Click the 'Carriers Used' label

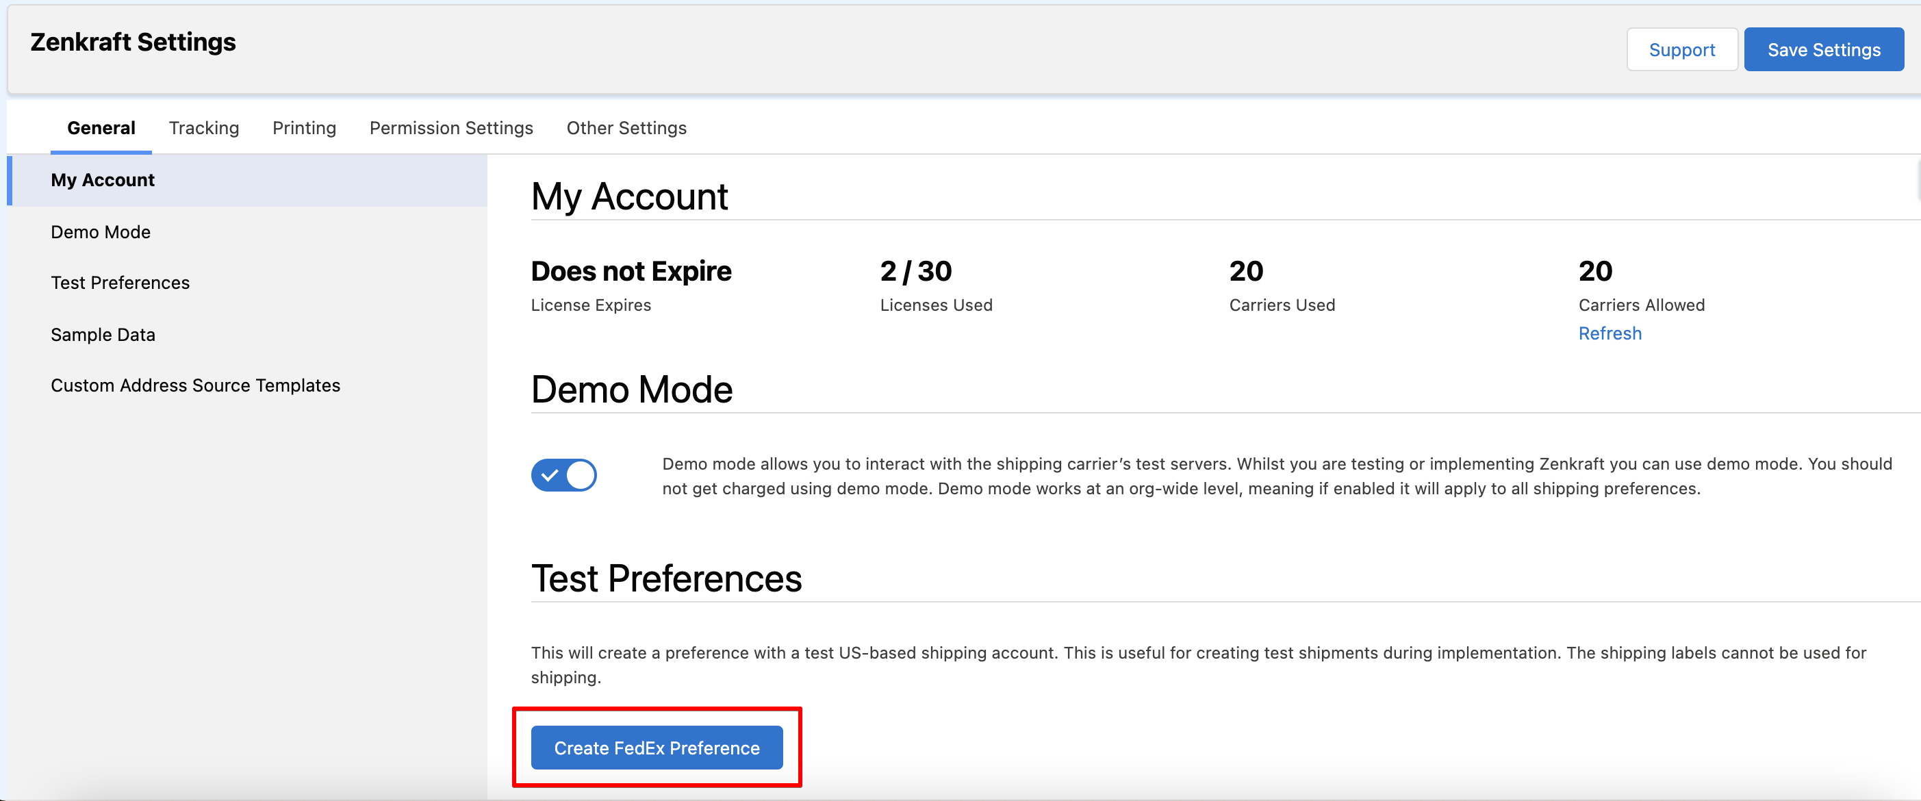tap(1282, 305)
